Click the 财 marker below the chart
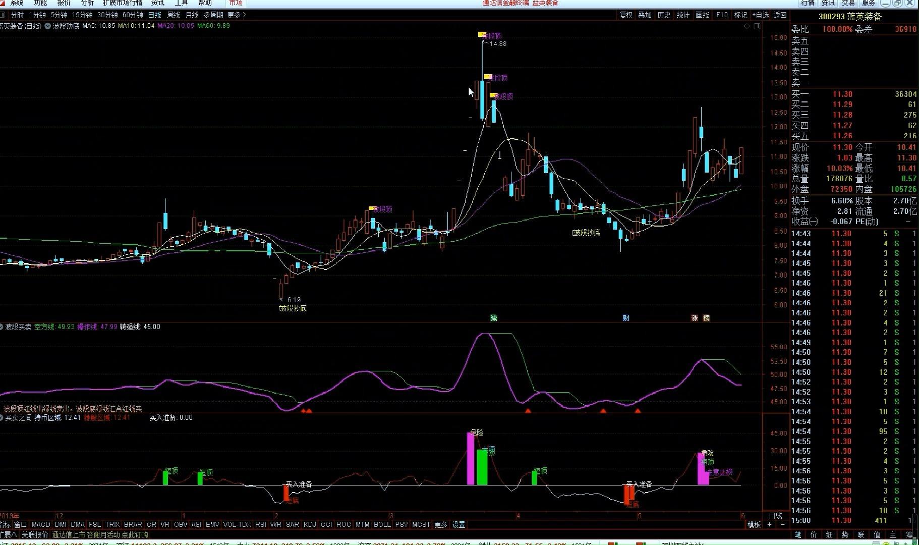The width and height of the screenshot is (919, 545). (626, 318)
